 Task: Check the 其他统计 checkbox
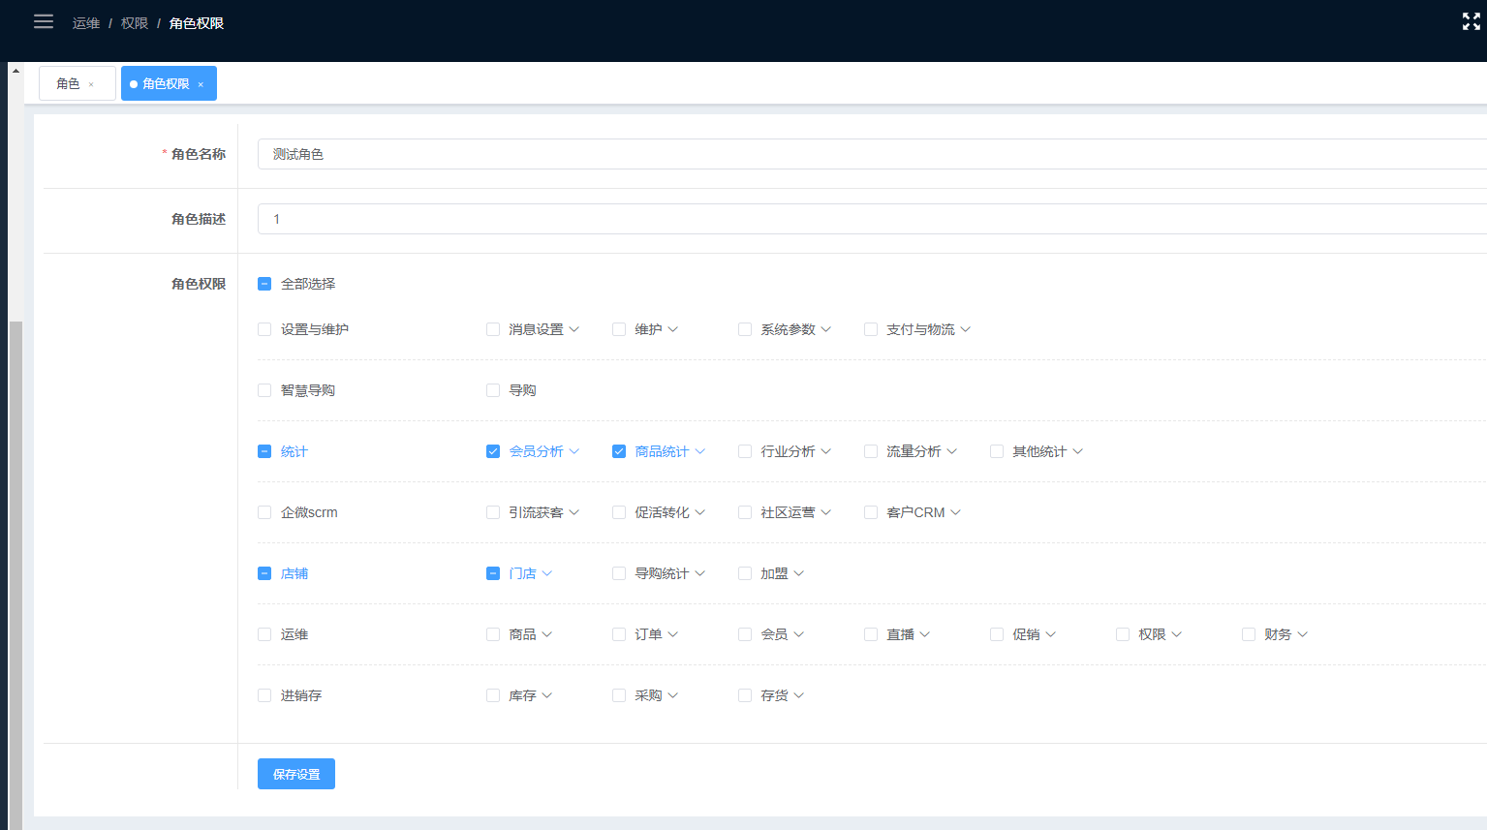pos(997,451)
